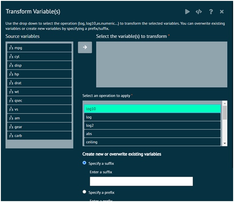Select the log operation entry
Image resolution: width=234 pixels, height=202 pixels.
pyautogui.click(x=152, y=117)
